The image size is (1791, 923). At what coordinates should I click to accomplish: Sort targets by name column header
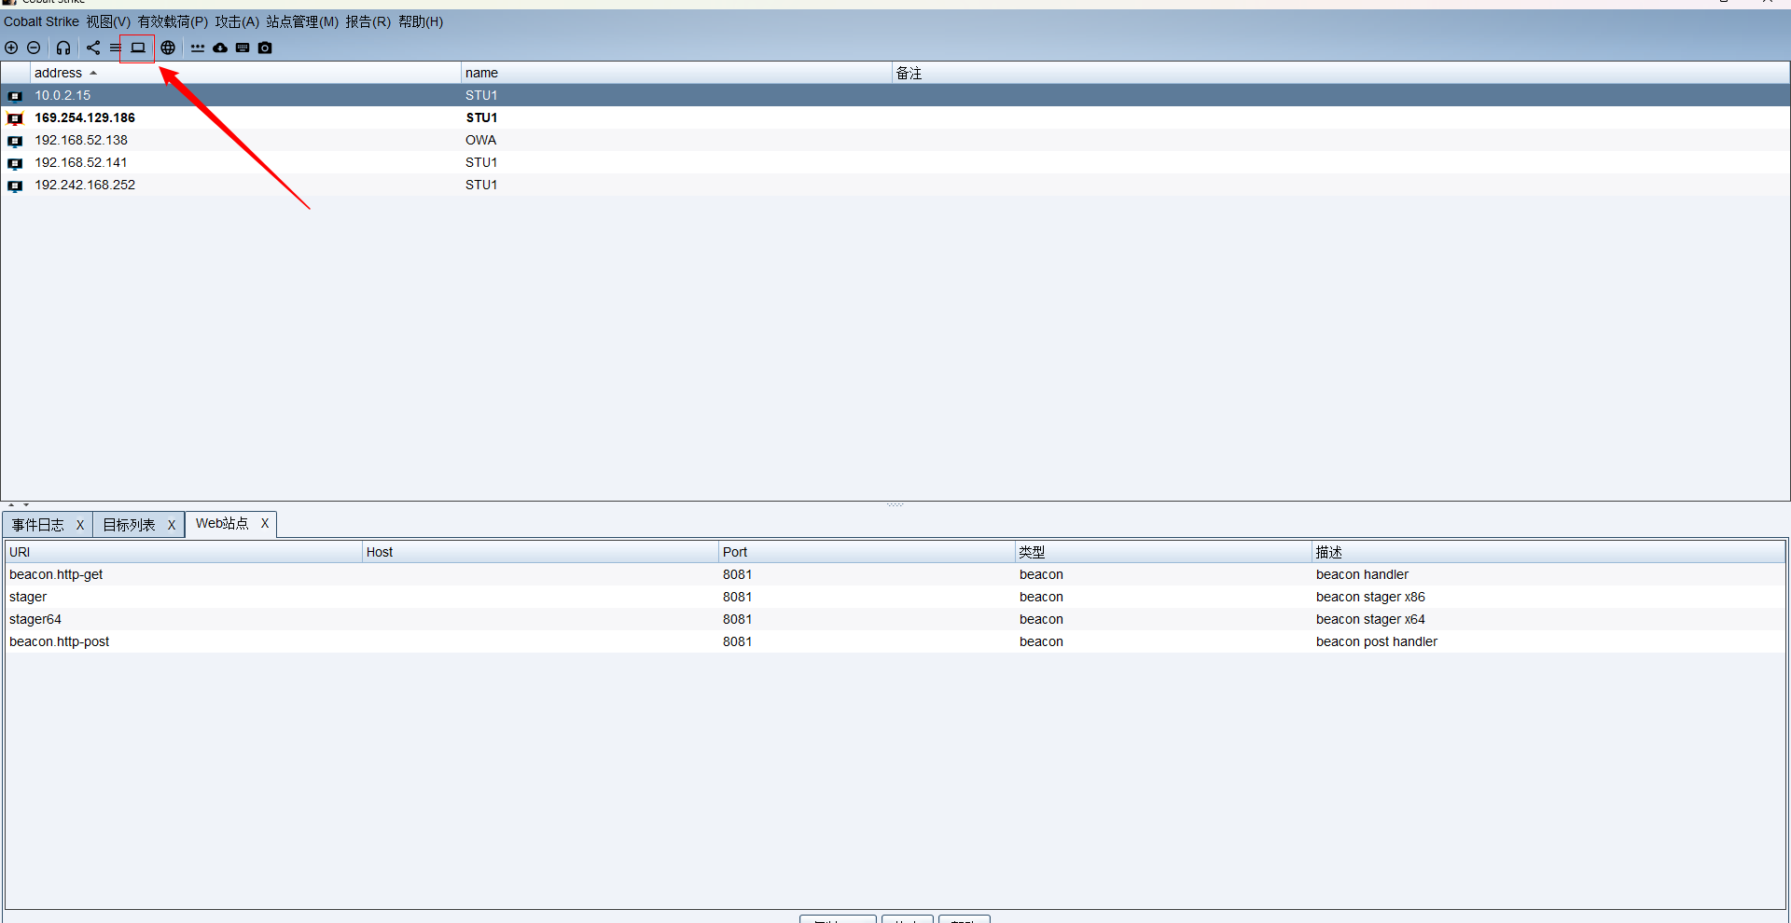point(676,73)
